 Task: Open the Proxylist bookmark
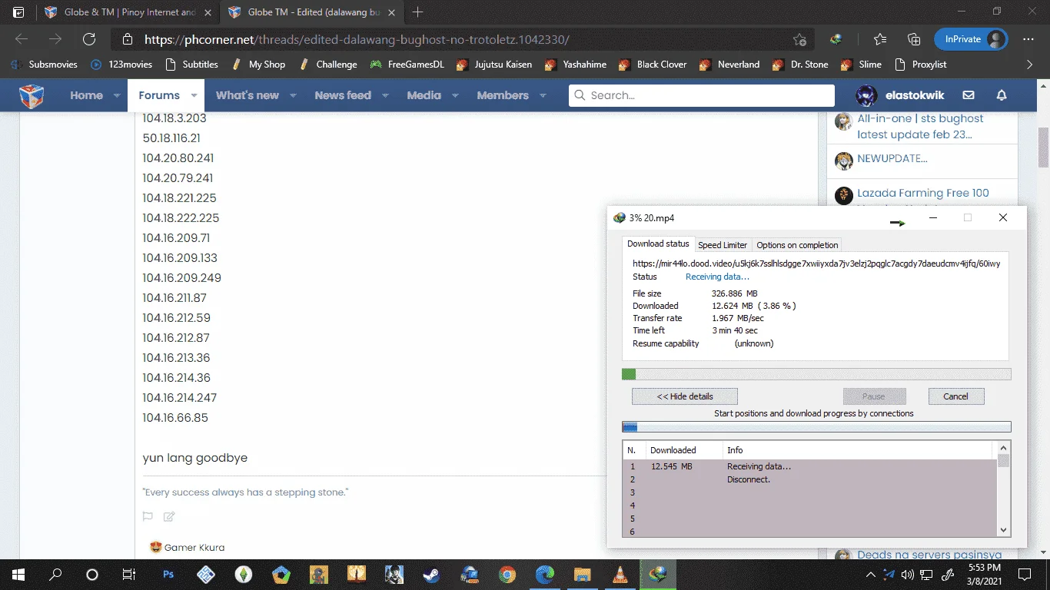(920, 65)
